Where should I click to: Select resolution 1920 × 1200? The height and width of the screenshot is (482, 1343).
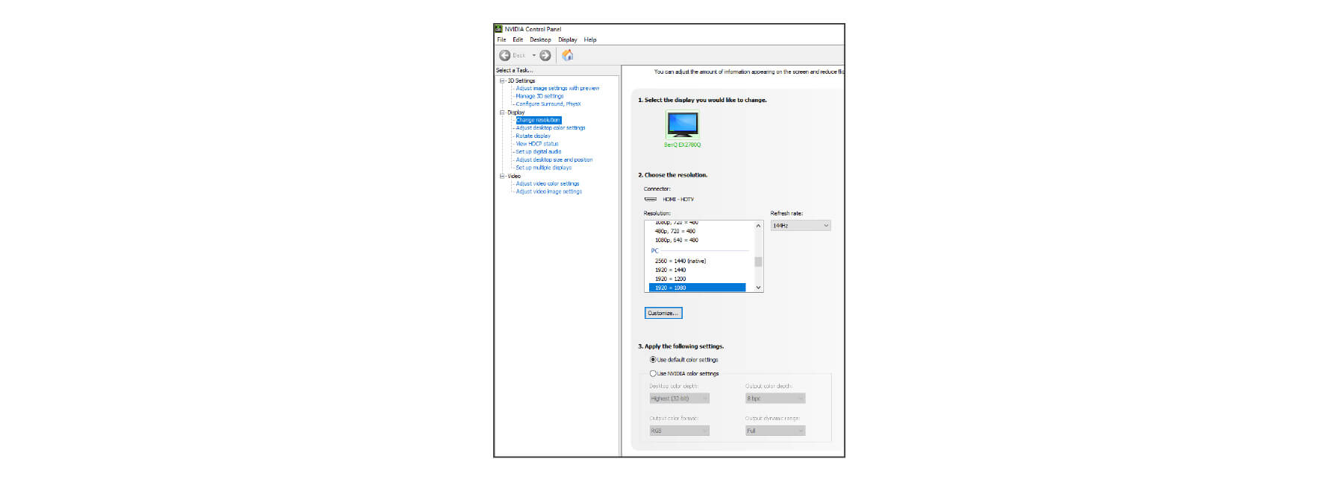coord(670,279)
